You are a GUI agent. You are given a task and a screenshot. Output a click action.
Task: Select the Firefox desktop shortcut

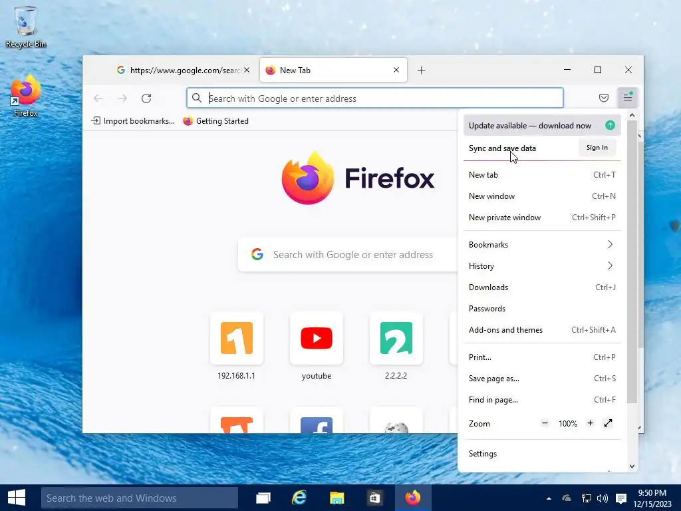26,96
